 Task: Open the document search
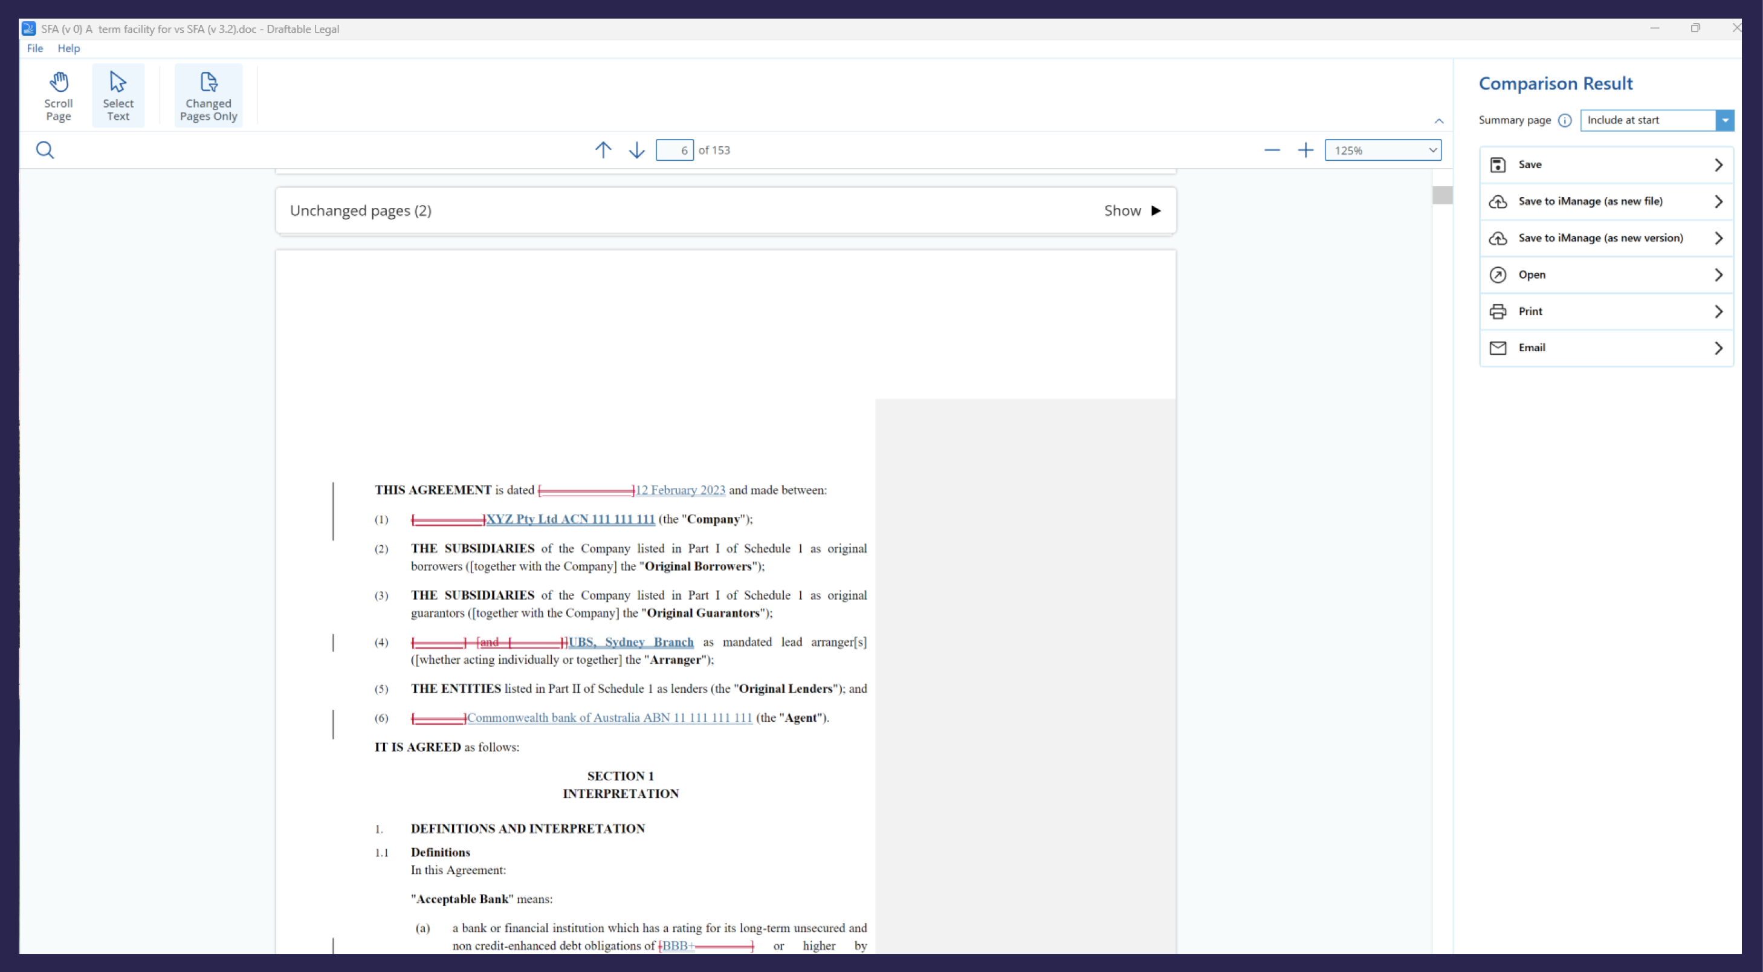45,149
